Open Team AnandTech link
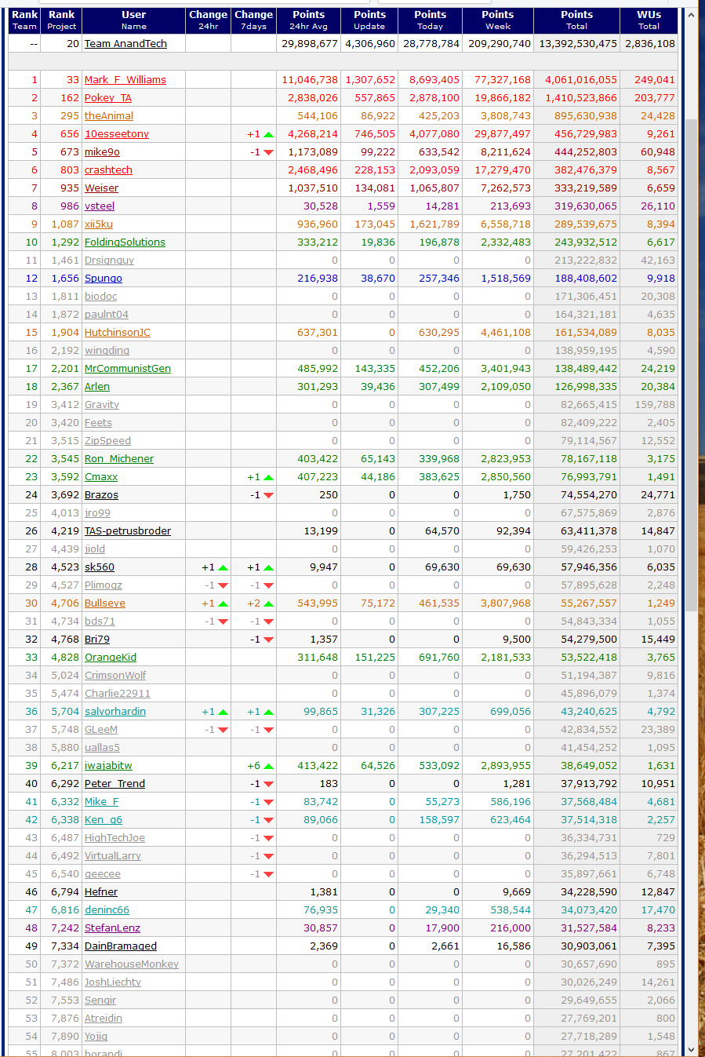The image size is (705, 1057). [x=125, y=44]
